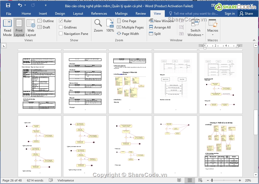
Task: Open a New Window
Action: (161, 21)
